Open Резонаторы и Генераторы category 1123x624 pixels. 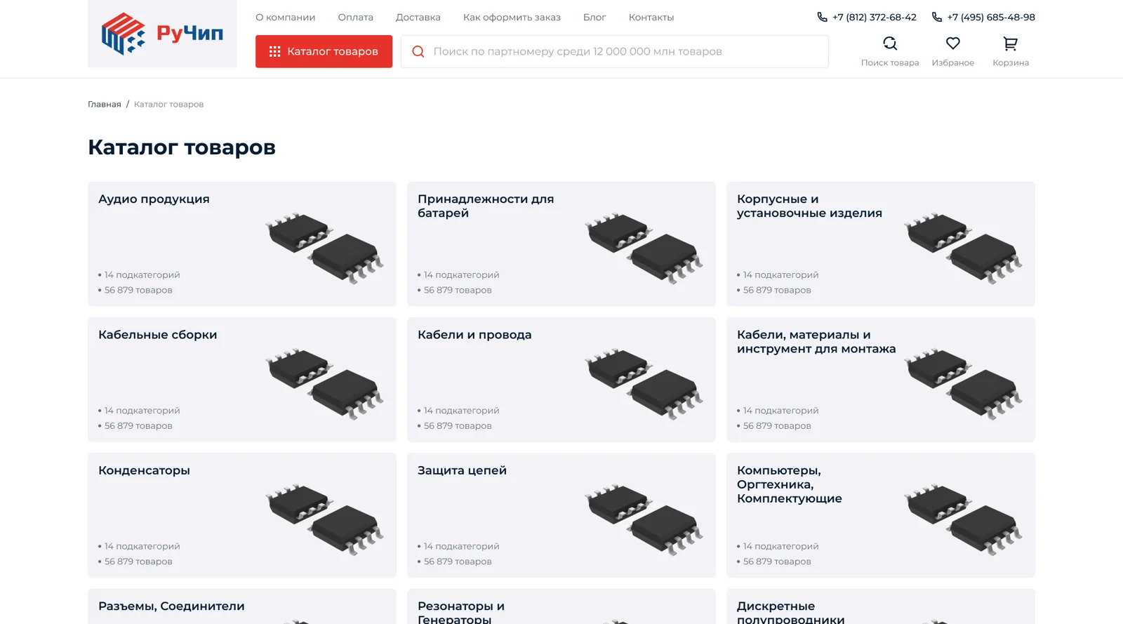coord(561,606)
